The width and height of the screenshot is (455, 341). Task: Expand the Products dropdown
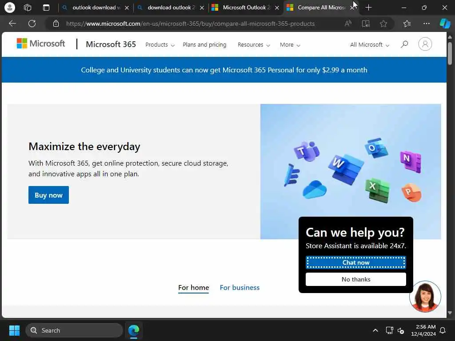(160, 45)
